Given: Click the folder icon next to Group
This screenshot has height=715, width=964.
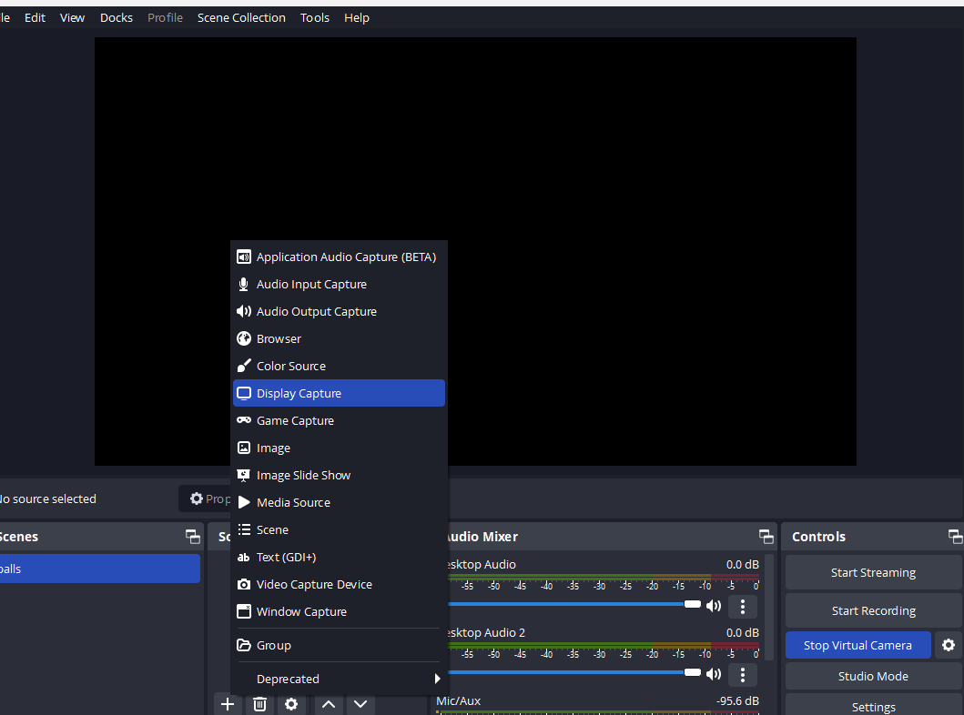Looking at the screenshot, I should [x=244, y=645].
